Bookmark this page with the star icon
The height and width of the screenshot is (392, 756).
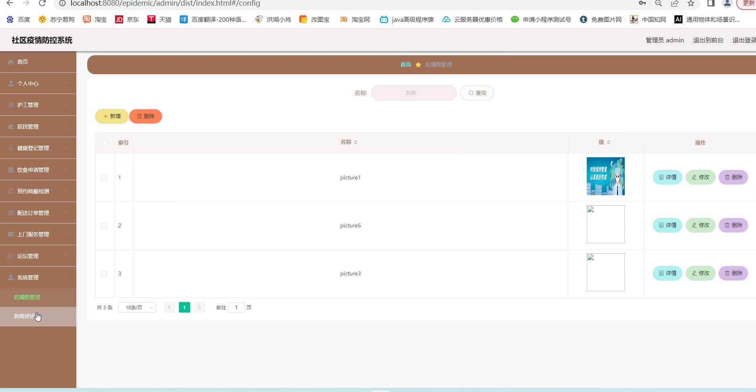point(691,3)
